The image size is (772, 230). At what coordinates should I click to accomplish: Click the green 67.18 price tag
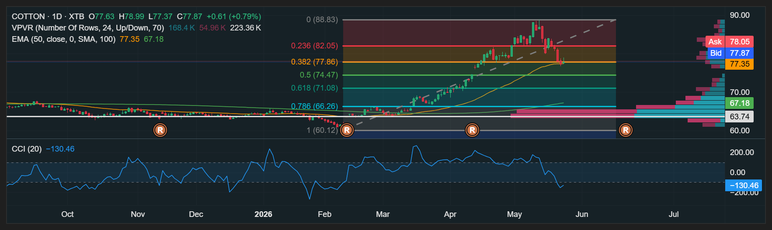(740, 103)
